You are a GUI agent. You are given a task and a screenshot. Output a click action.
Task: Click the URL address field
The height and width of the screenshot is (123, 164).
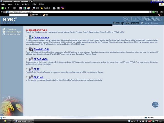(78, 12)
